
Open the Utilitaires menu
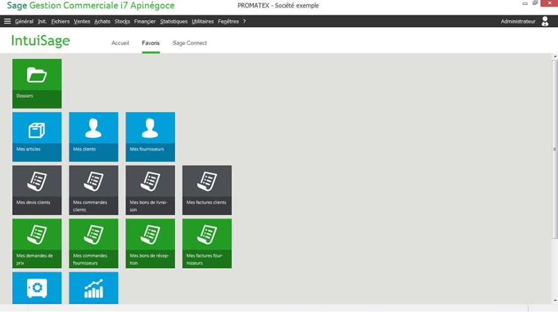203,21
